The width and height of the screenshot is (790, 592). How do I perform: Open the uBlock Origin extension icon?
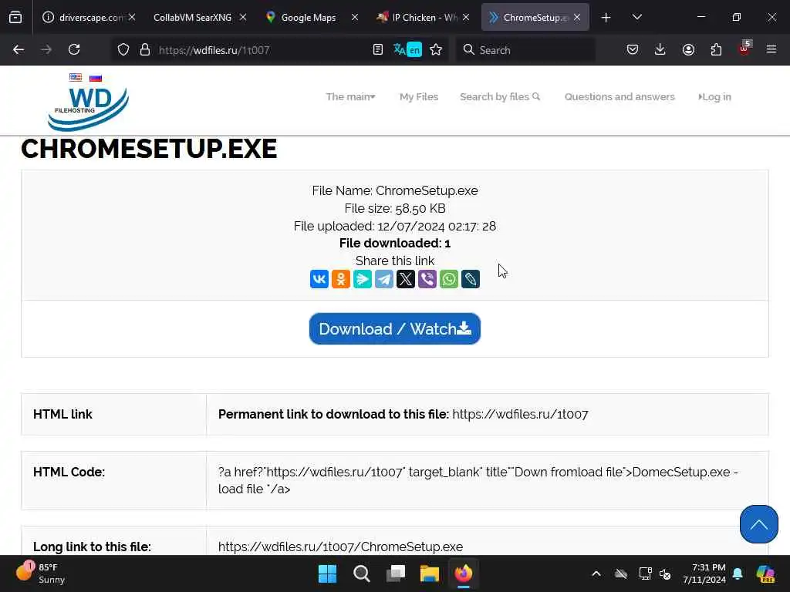coord(744,49)
